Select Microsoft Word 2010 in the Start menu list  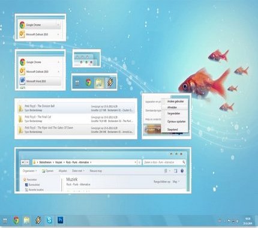pos(40,81)
